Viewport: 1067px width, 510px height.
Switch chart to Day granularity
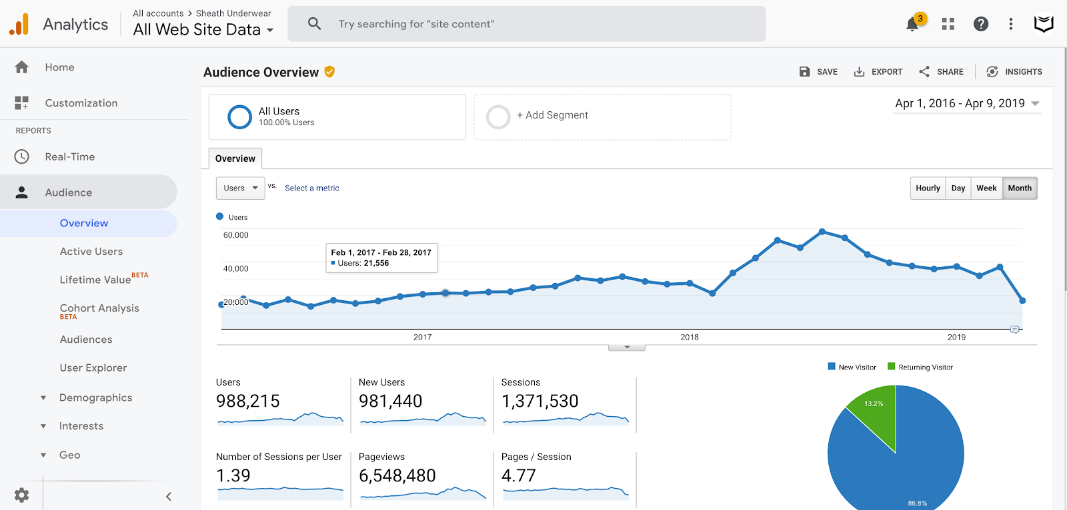[958, 188]
